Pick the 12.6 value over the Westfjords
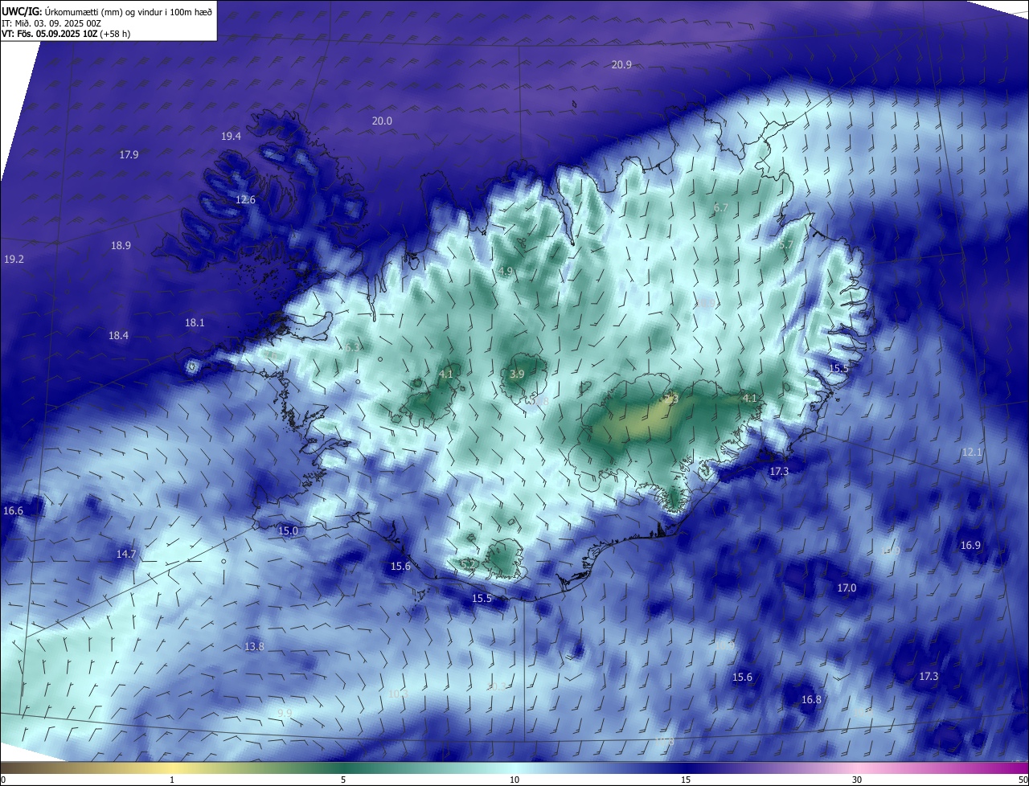Viewport: 1029px width, 786px height. click(245, 199)
